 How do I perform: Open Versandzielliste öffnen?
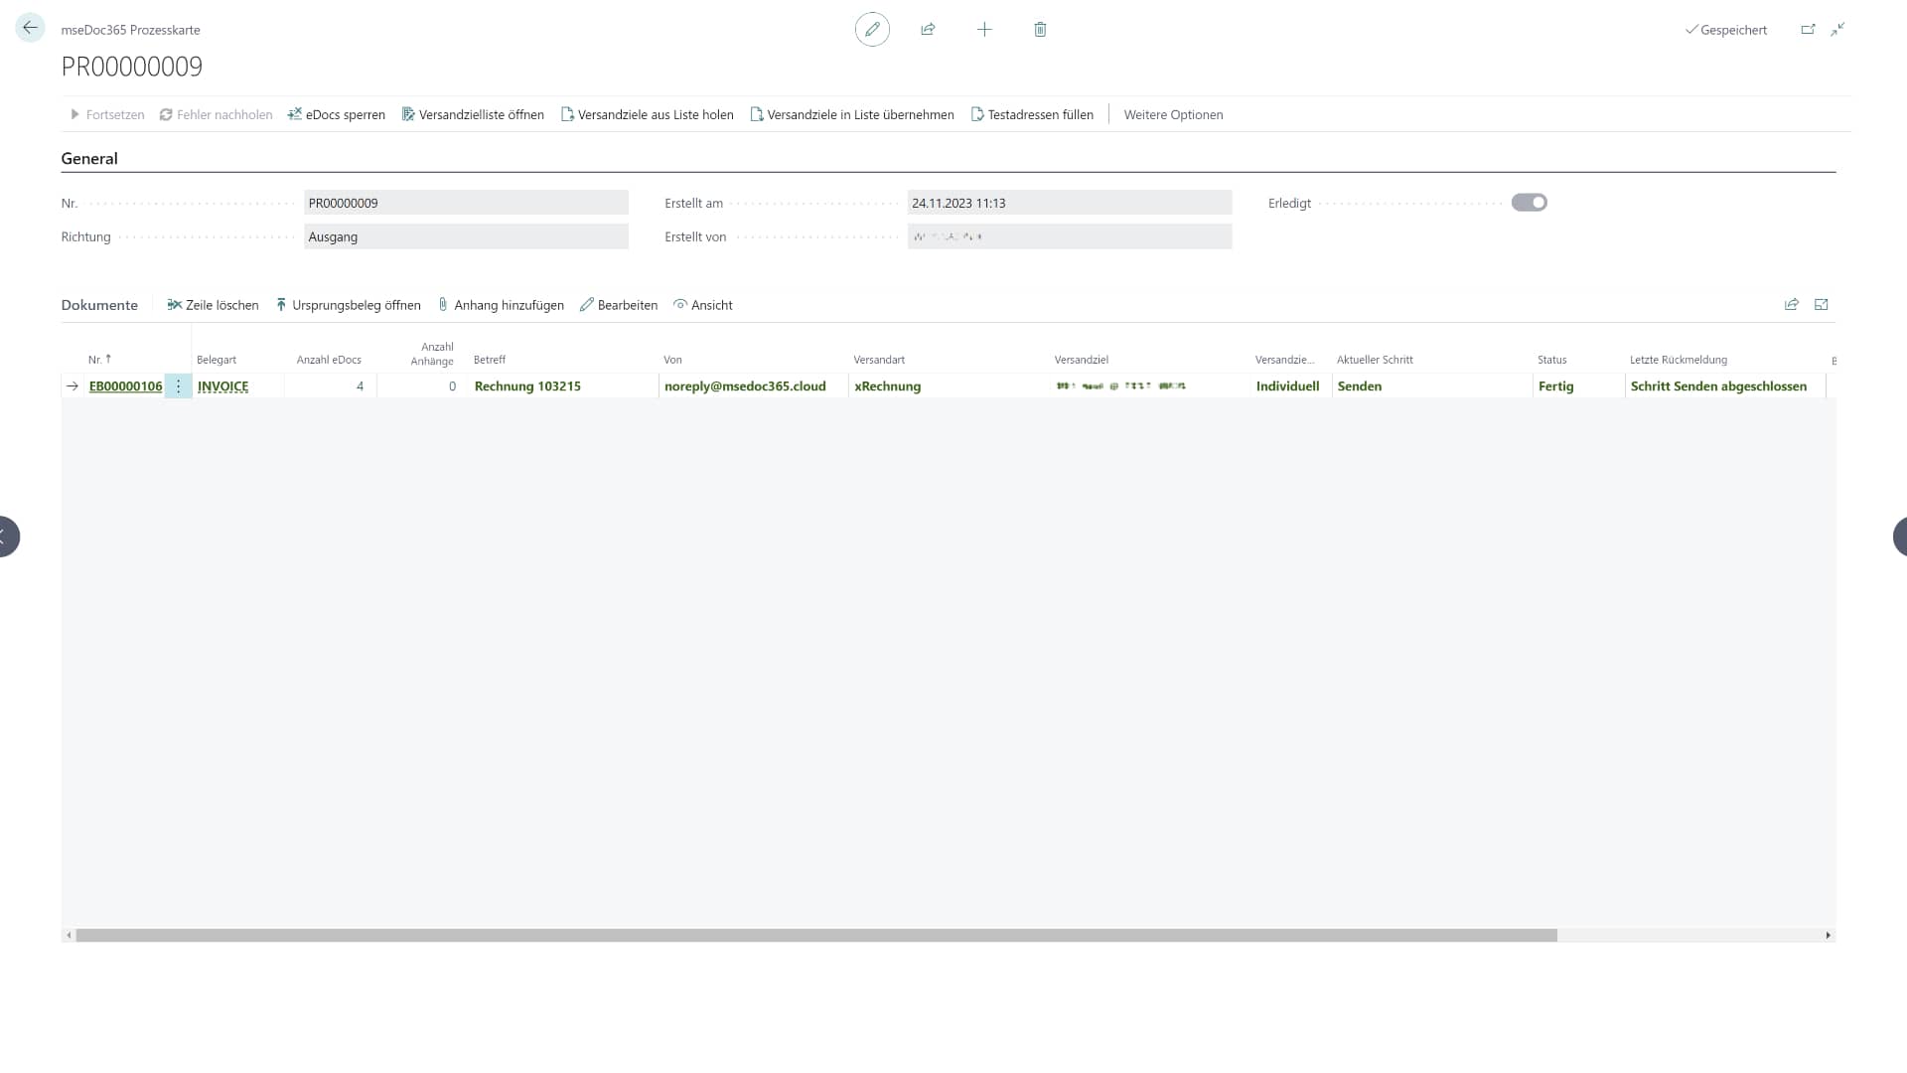[473, 114]
